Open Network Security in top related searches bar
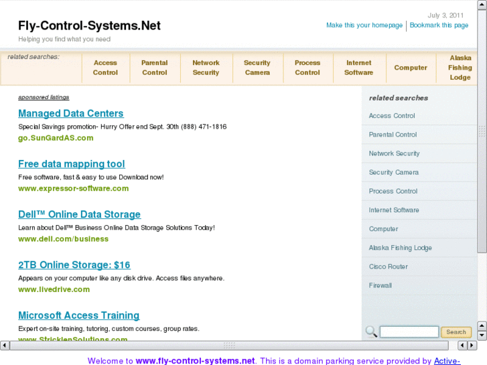 tap(206, 68)
